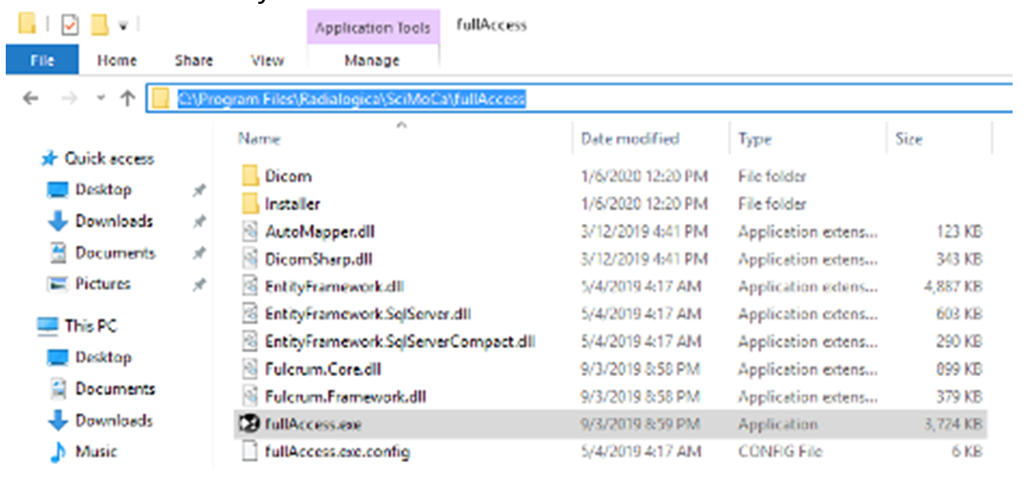Image resolution: width=1025 pixels, height=481 pixels.
Task: Open the recent locations dropdown arrow
Action: pos(100,99)
